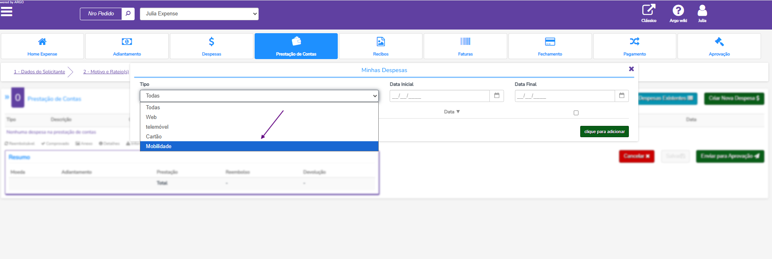
Task: Go to Home Expense tab
Action: tap(42, 46)
